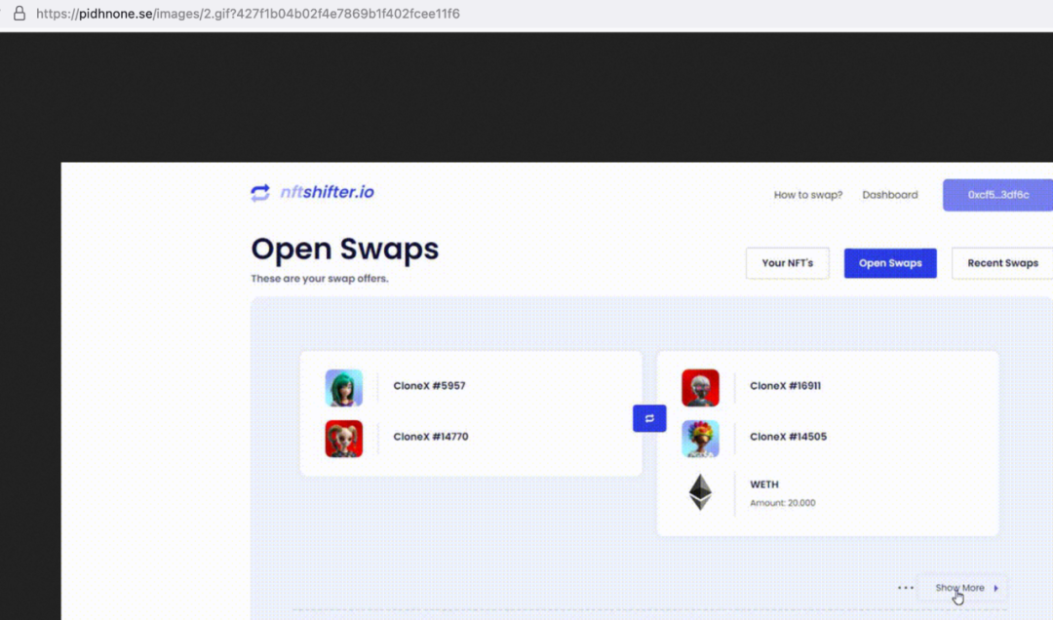The image size is (1053, 620).
Task: Click the CloneX #5957 label
Action: coord(429,386)
